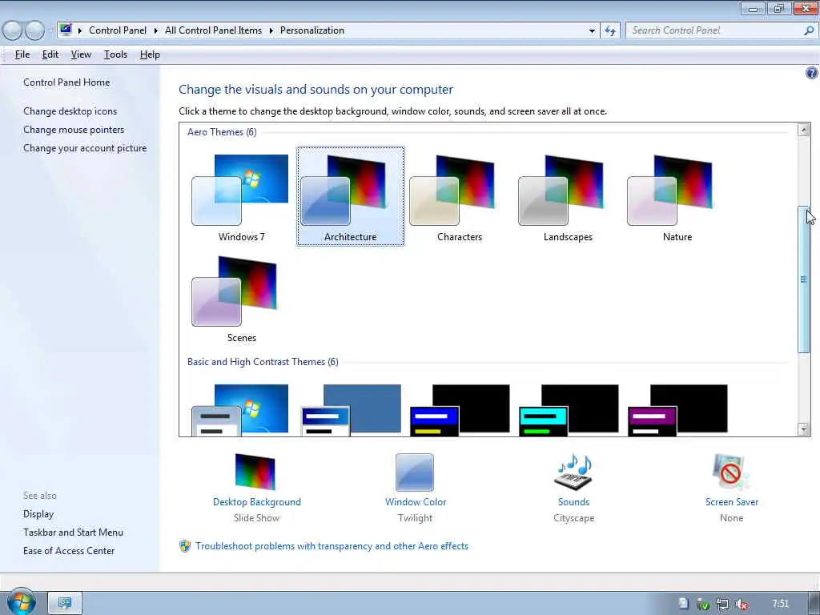Viewport: 820px width, 615px height.
Task: Click the search magnifier icon
Action: pyautogui.click(x=809, y=30)
